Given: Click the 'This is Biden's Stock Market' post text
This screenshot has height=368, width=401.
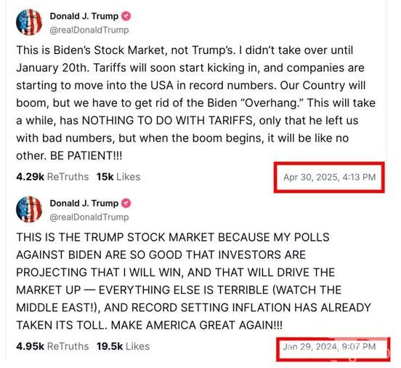Looking at the screenshot, I should pyautogui.click(x=195, y=103).
